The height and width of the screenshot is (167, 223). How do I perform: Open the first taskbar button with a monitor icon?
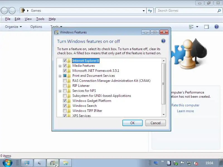coord(27,163)
